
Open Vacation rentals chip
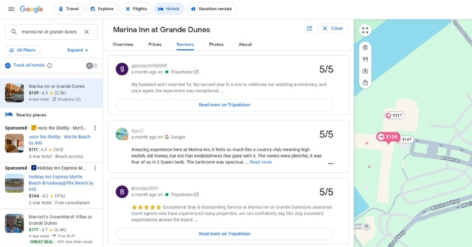212,8
